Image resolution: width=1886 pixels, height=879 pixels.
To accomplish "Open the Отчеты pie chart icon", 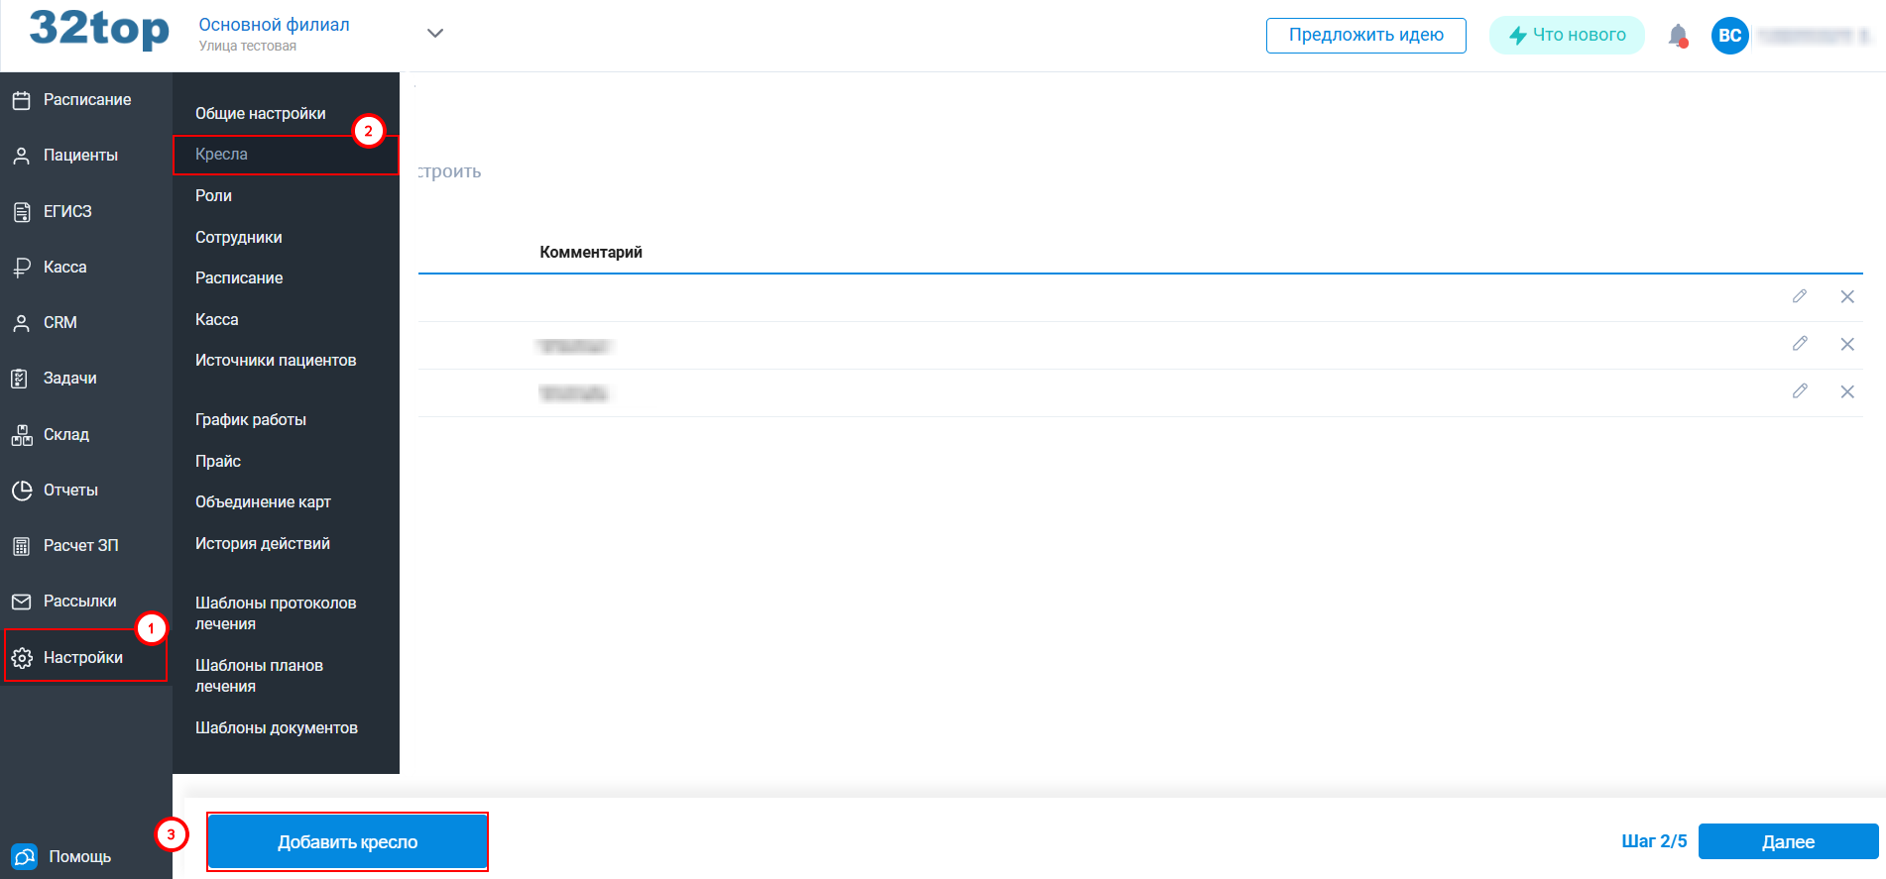I will [21, 491].
